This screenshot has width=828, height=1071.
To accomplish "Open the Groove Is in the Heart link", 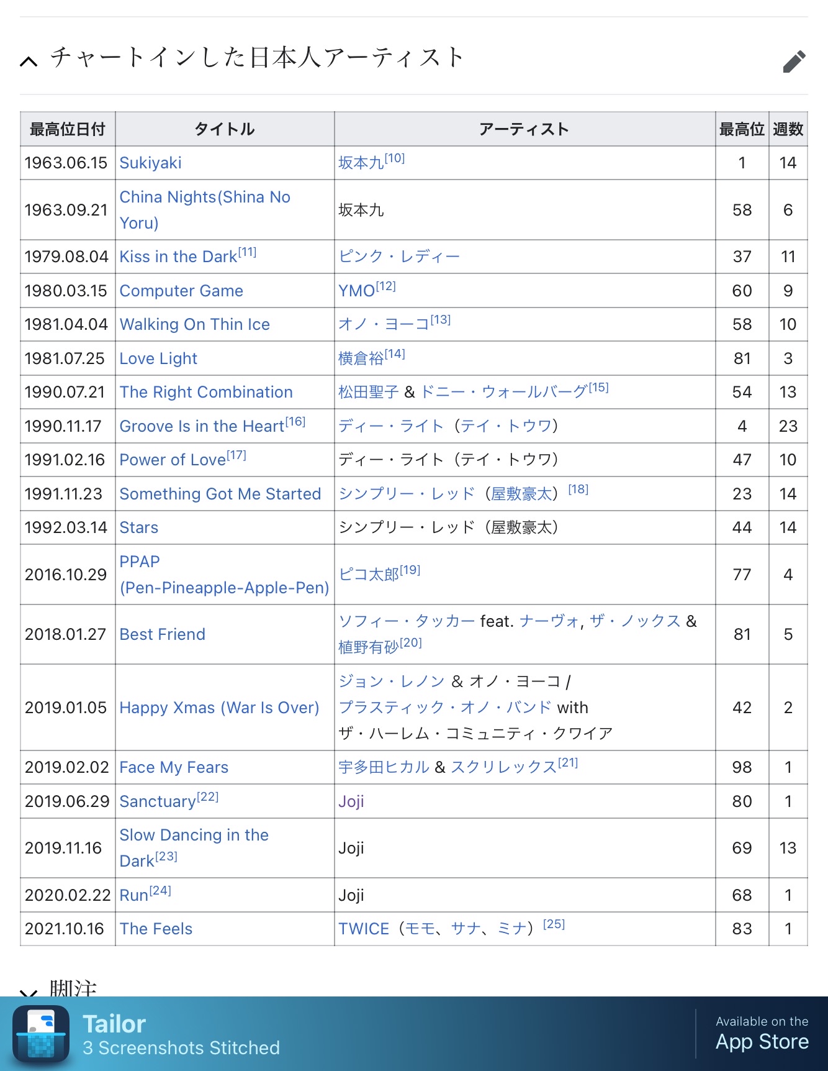I will (202, 426).
